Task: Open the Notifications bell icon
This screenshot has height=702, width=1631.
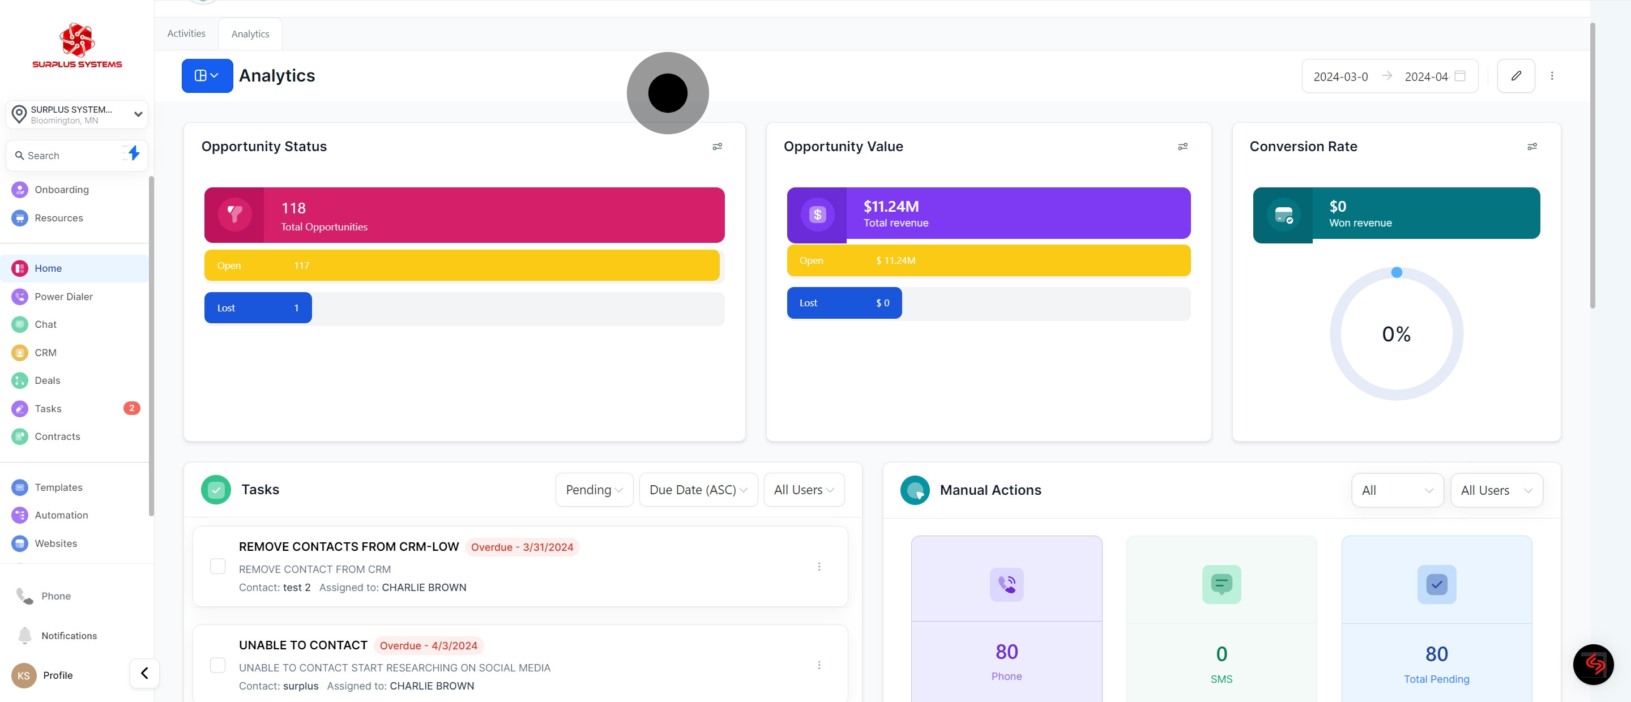Action: point(25,635)
